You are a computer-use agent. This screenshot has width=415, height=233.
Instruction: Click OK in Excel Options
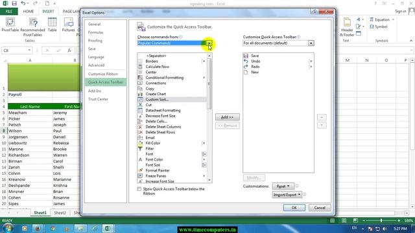click(x=294, y=208)
